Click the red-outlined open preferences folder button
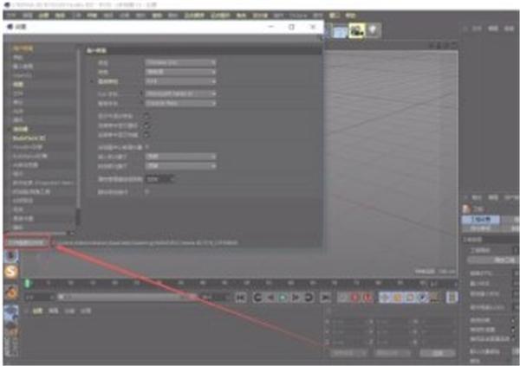 (x=27, y=243)
